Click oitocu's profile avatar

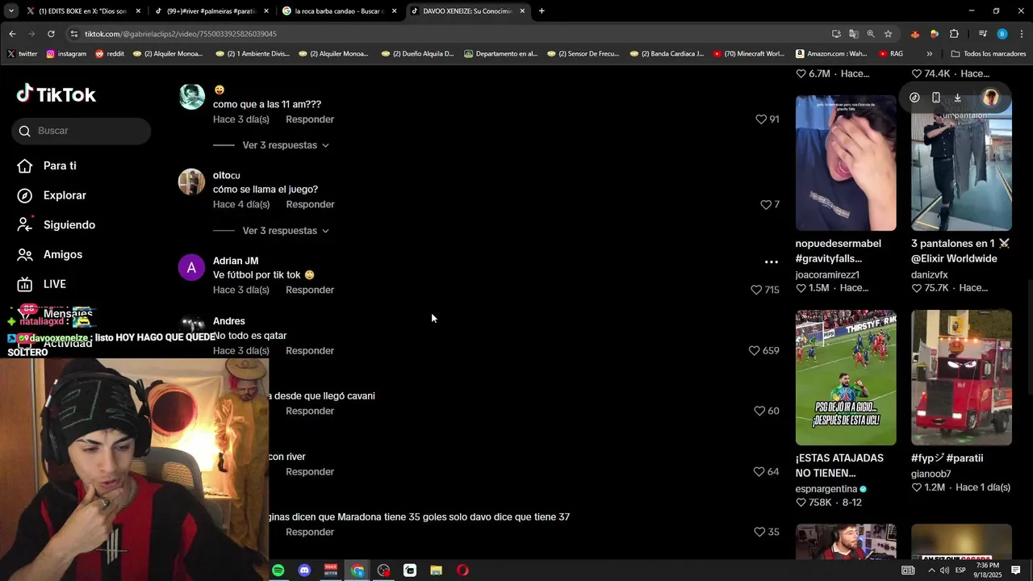(x=191, y=182)
